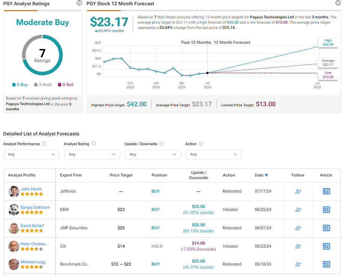Screen dimensions: 343x276
Task: Show Action filter info tooltip icon
Action: pyautogui.click(x=201, y=144)
